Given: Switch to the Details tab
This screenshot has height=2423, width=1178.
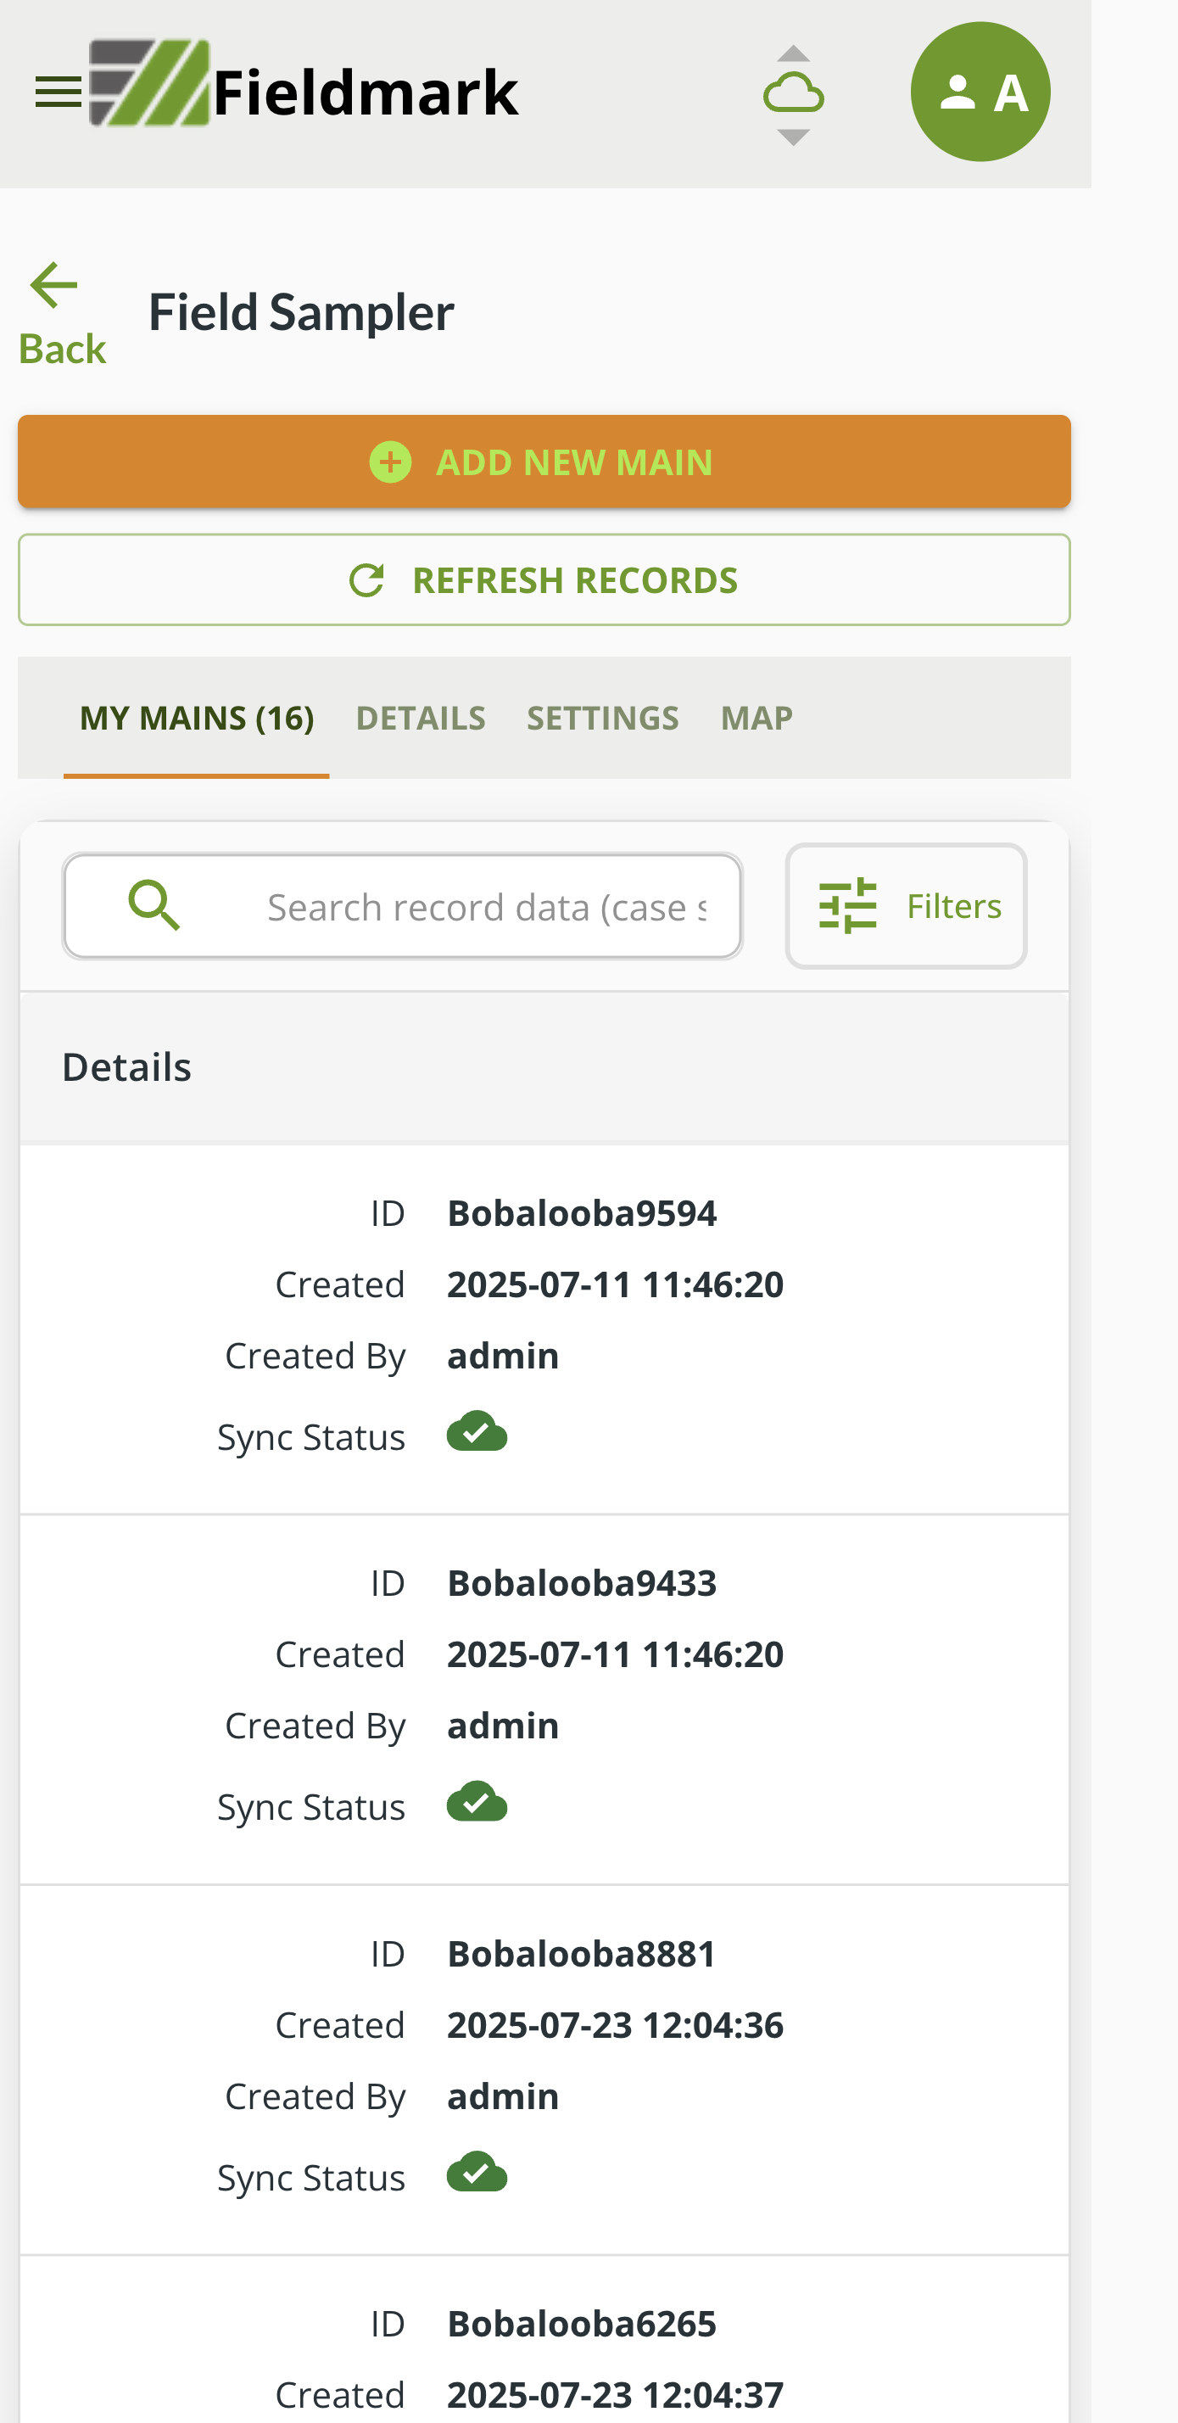Looking at the screenshot, I should click(421, 719).
